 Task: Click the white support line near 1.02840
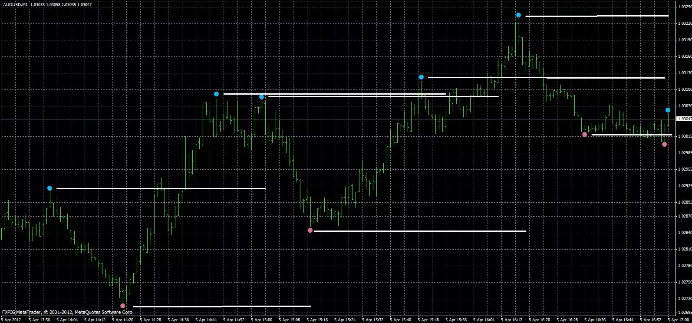420,231
